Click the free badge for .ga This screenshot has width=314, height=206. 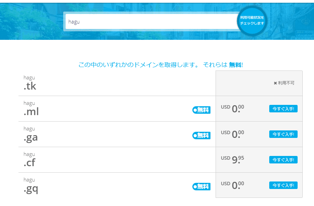(202, 135)
